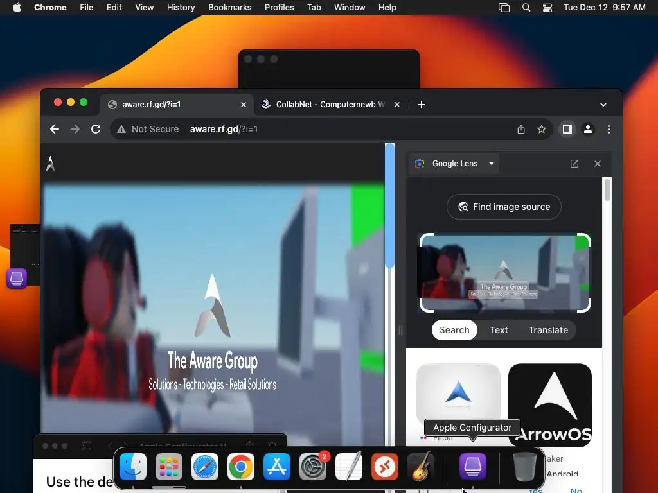Screen dimensions: 658x493
Task: Open the View menu
Action: [x=145, y=8]
